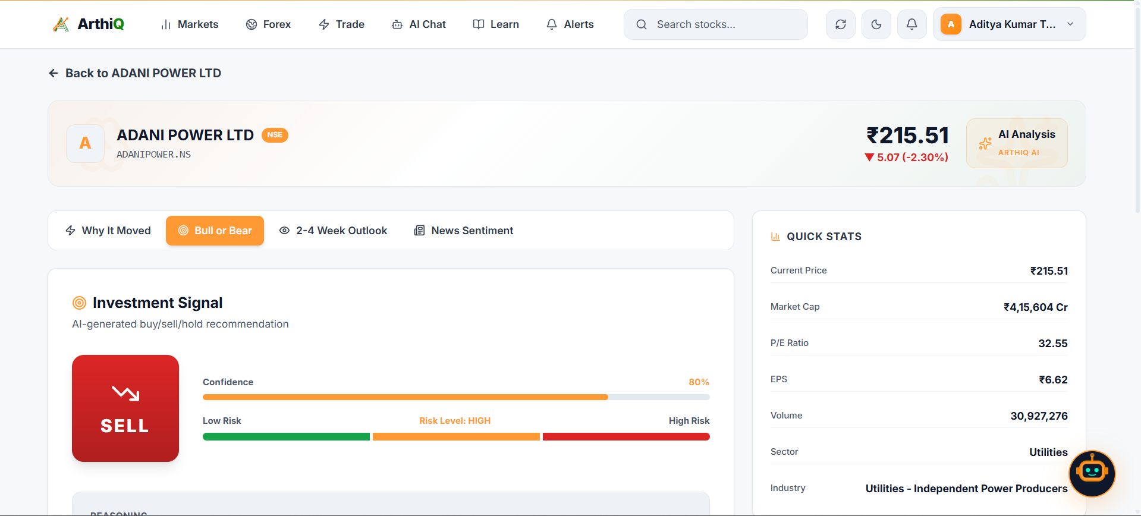
Task: Click the Risk Level: HIGH label
Action: tap(455, 421)
